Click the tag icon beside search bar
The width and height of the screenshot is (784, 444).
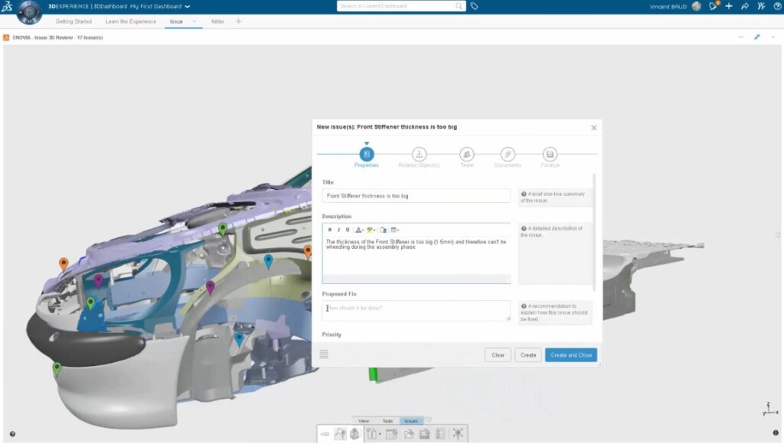click(475, 6)
